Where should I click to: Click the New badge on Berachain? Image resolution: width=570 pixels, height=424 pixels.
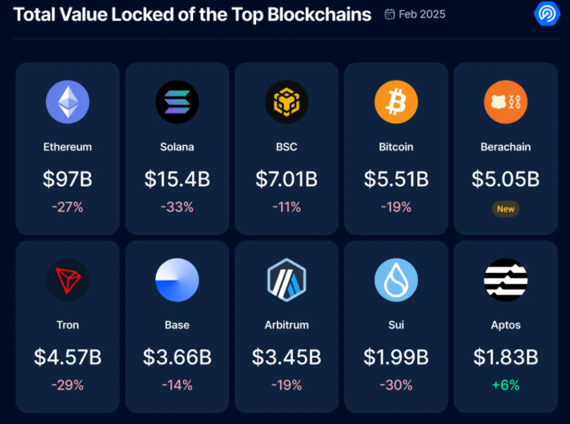pyautogui.click(x=506, y=208)
